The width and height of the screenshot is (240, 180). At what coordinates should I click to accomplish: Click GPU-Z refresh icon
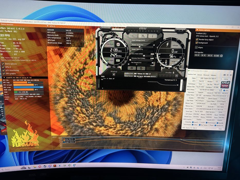coord(227,75)
